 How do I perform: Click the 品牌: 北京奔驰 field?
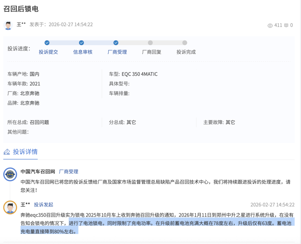[x=24, y=103]
